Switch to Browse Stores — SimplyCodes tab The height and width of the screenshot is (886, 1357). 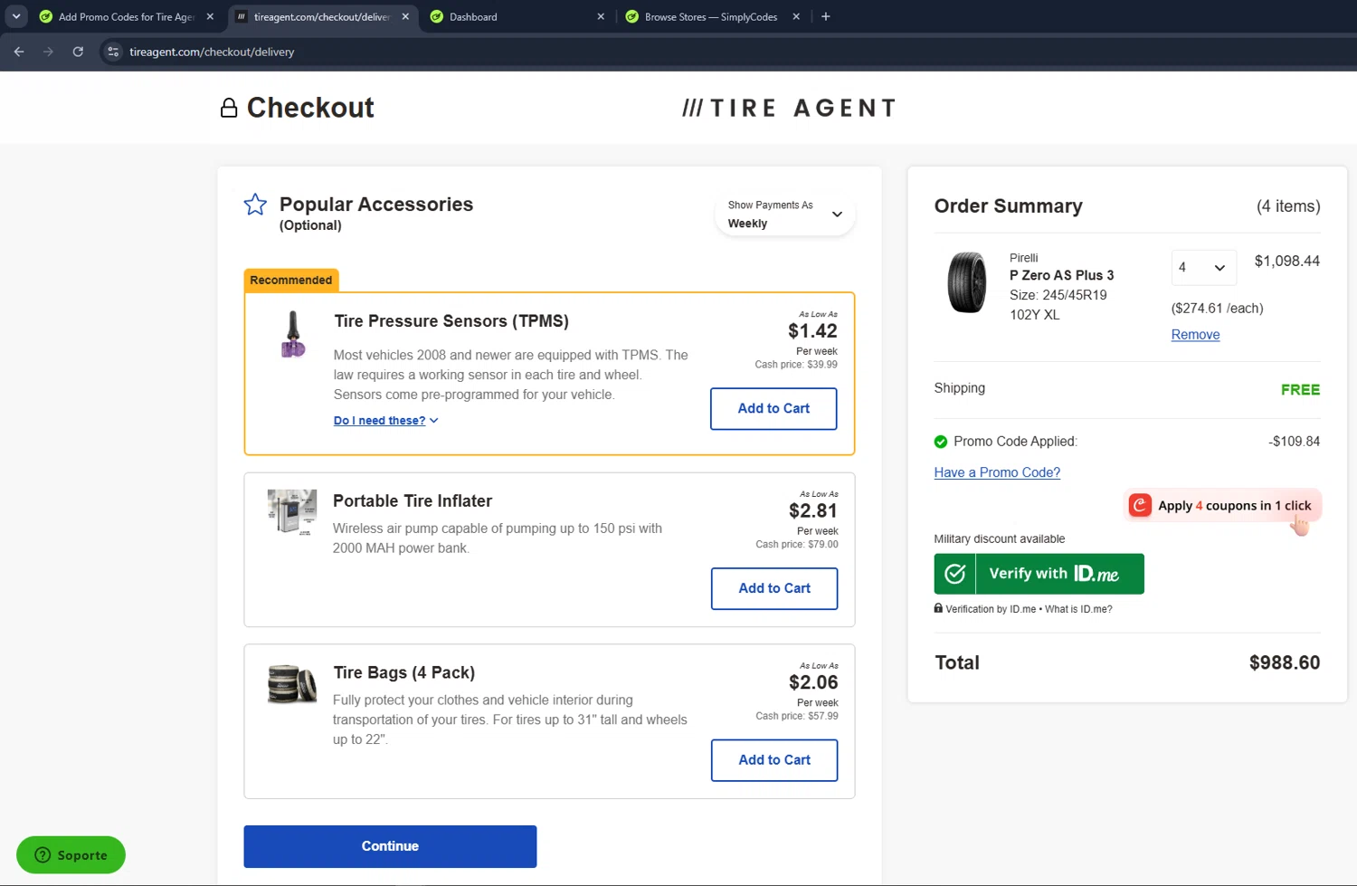click(711, 16)
